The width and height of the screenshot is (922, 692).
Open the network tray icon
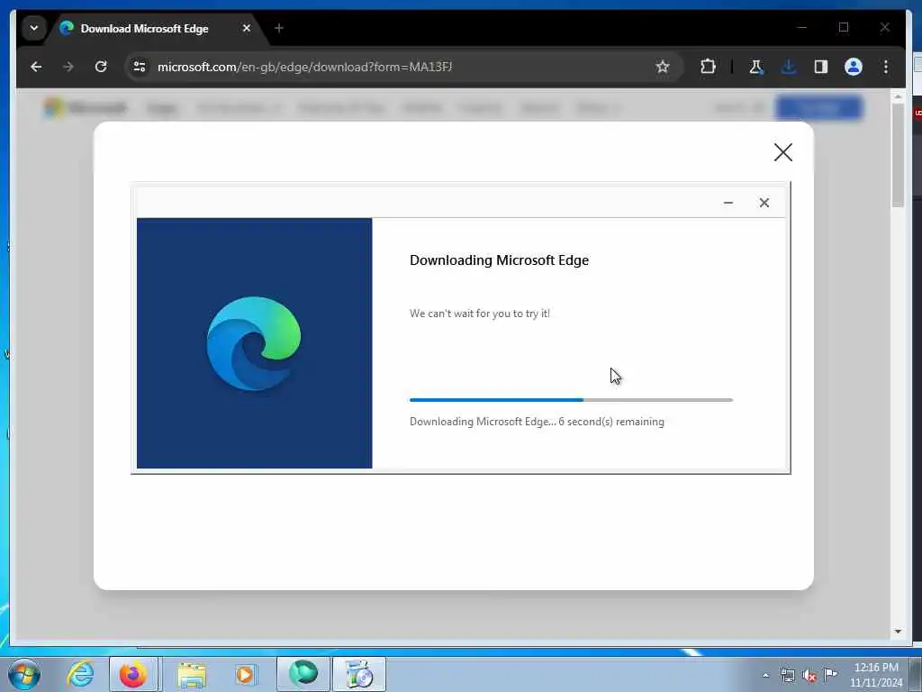787,676
